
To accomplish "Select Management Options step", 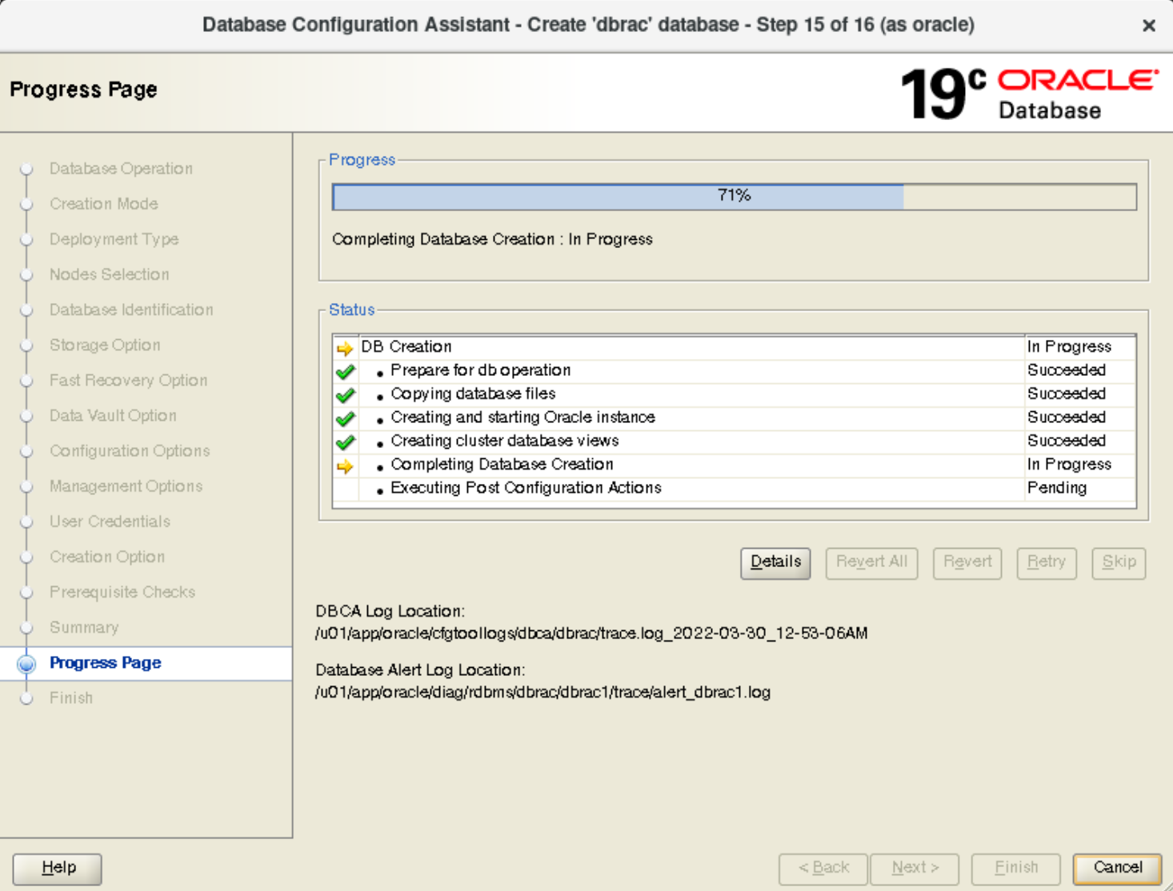I will coord(126,485).
